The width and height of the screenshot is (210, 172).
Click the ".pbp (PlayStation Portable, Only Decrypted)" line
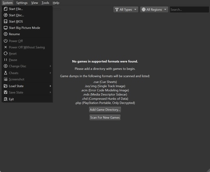click(x=105, y=103)
